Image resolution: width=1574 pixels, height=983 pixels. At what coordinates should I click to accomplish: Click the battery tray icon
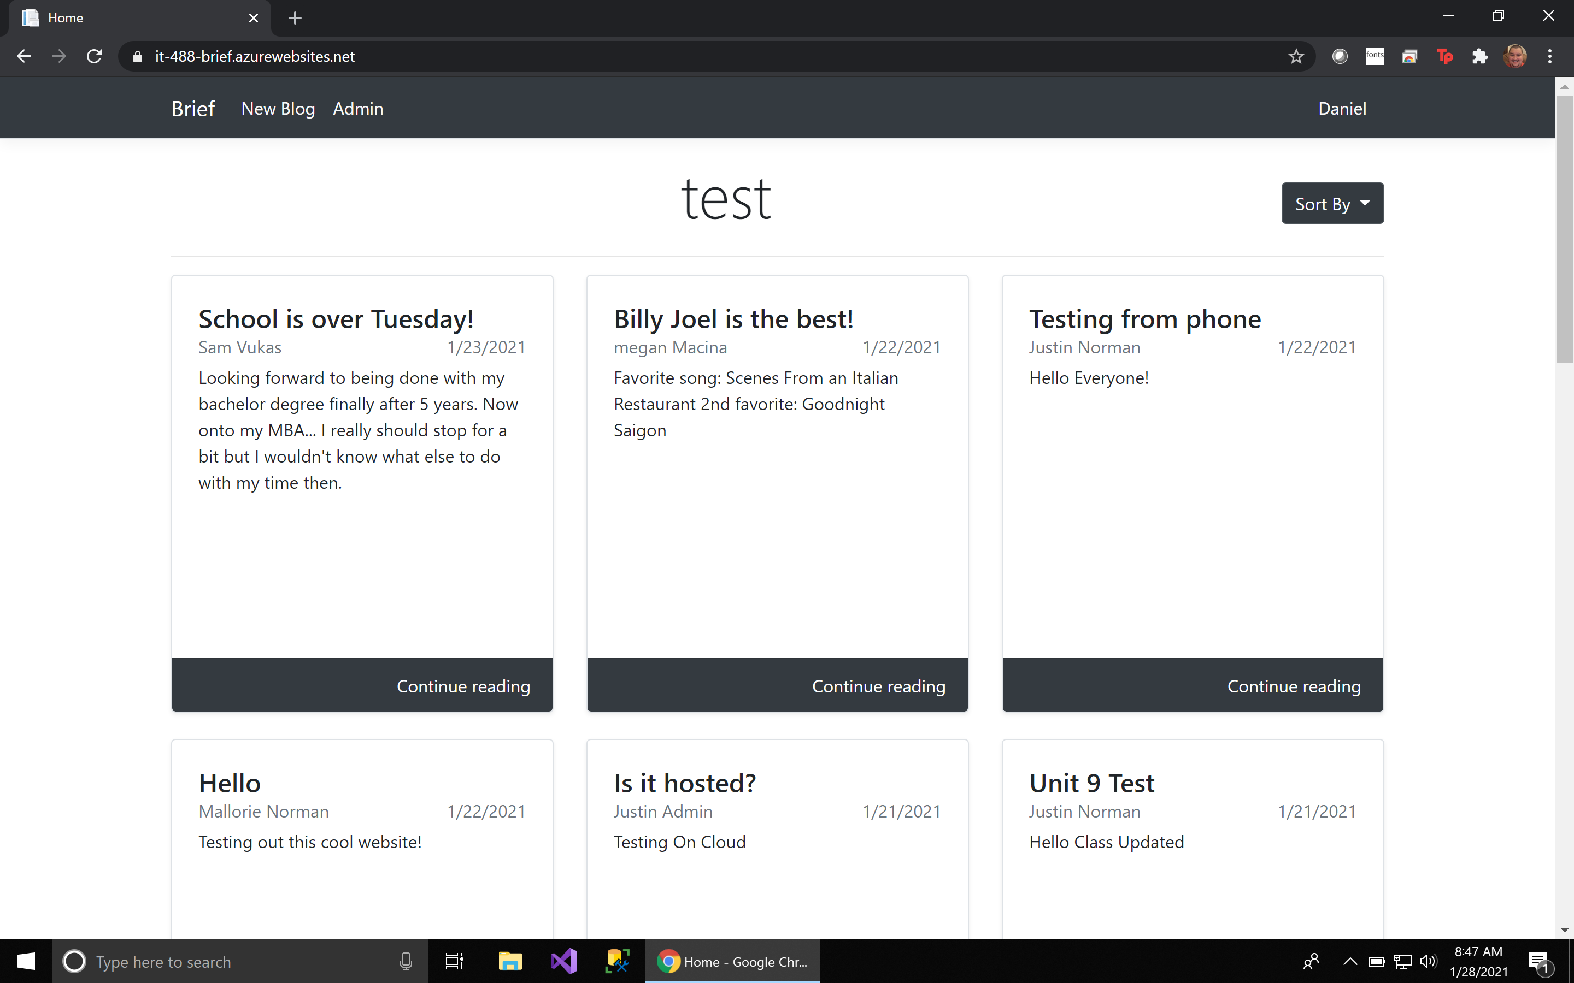point(1376,961)
